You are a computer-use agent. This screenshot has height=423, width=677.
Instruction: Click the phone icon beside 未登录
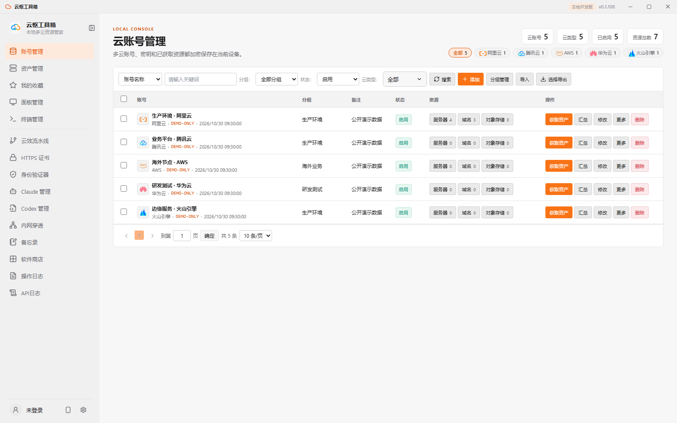coord(68,410)
